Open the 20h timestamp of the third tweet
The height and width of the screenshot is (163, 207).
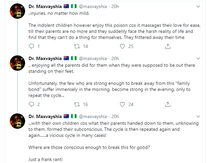click(115, 116)
